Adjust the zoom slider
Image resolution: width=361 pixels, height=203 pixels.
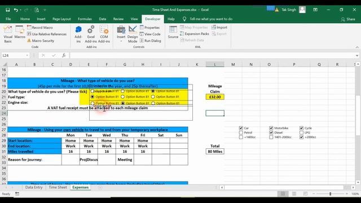point(330,194)
